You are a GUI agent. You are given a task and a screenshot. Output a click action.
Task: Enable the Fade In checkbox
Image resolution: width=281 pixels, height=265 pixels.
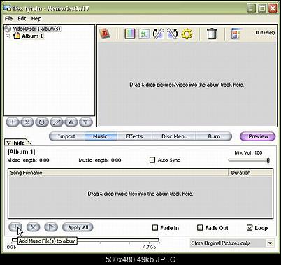point(155,227)
